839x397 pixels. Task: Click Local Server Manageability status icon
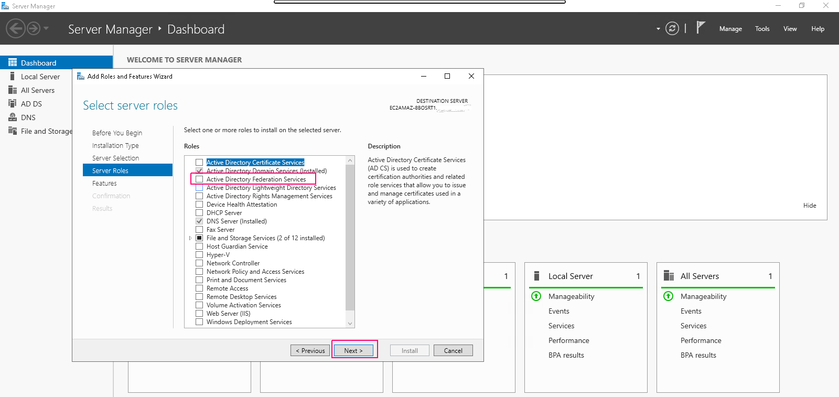[x=536, y=296]
